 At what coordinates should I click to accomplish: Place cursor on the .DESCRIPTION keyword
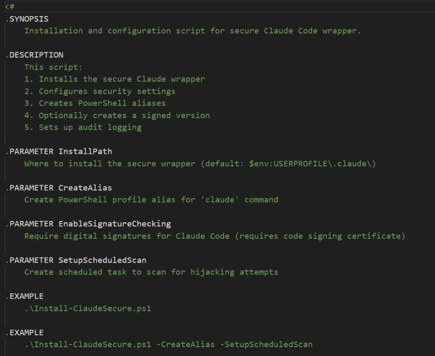point(34,55)
